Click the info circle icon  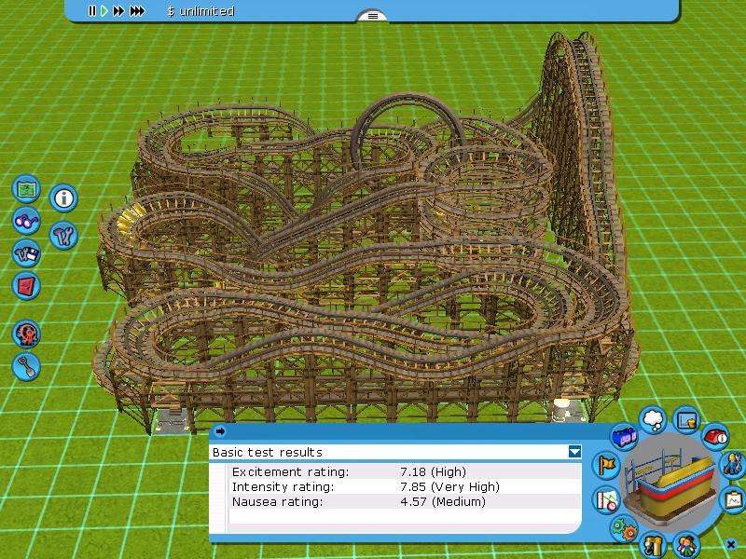click(63, 198)
